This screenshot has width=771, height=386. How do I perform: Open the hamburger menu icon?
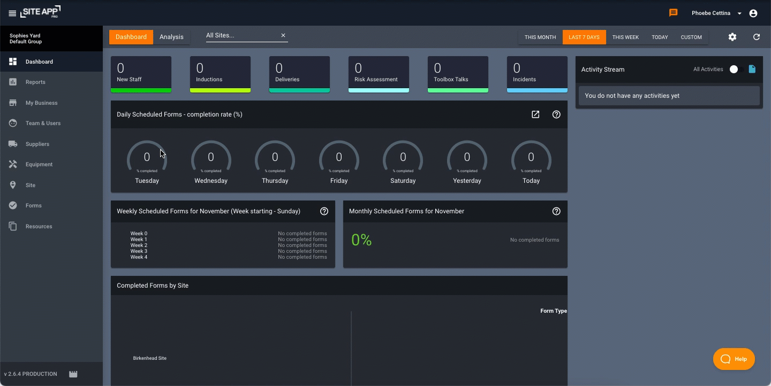pyautogui.click(x=12, y=13)
